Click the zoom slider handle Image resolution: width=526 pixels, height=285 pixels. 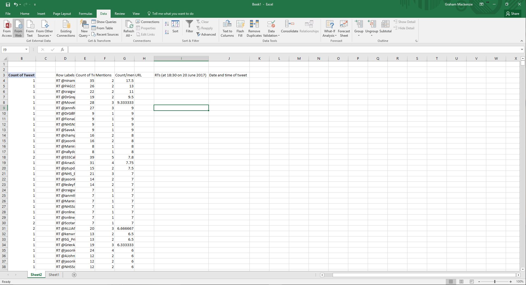pos(495,281)
